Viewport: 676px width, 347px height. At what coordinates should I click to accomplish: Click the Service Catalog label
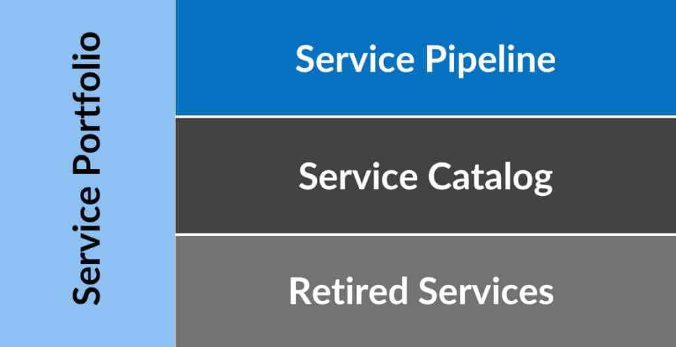[426, 177]
